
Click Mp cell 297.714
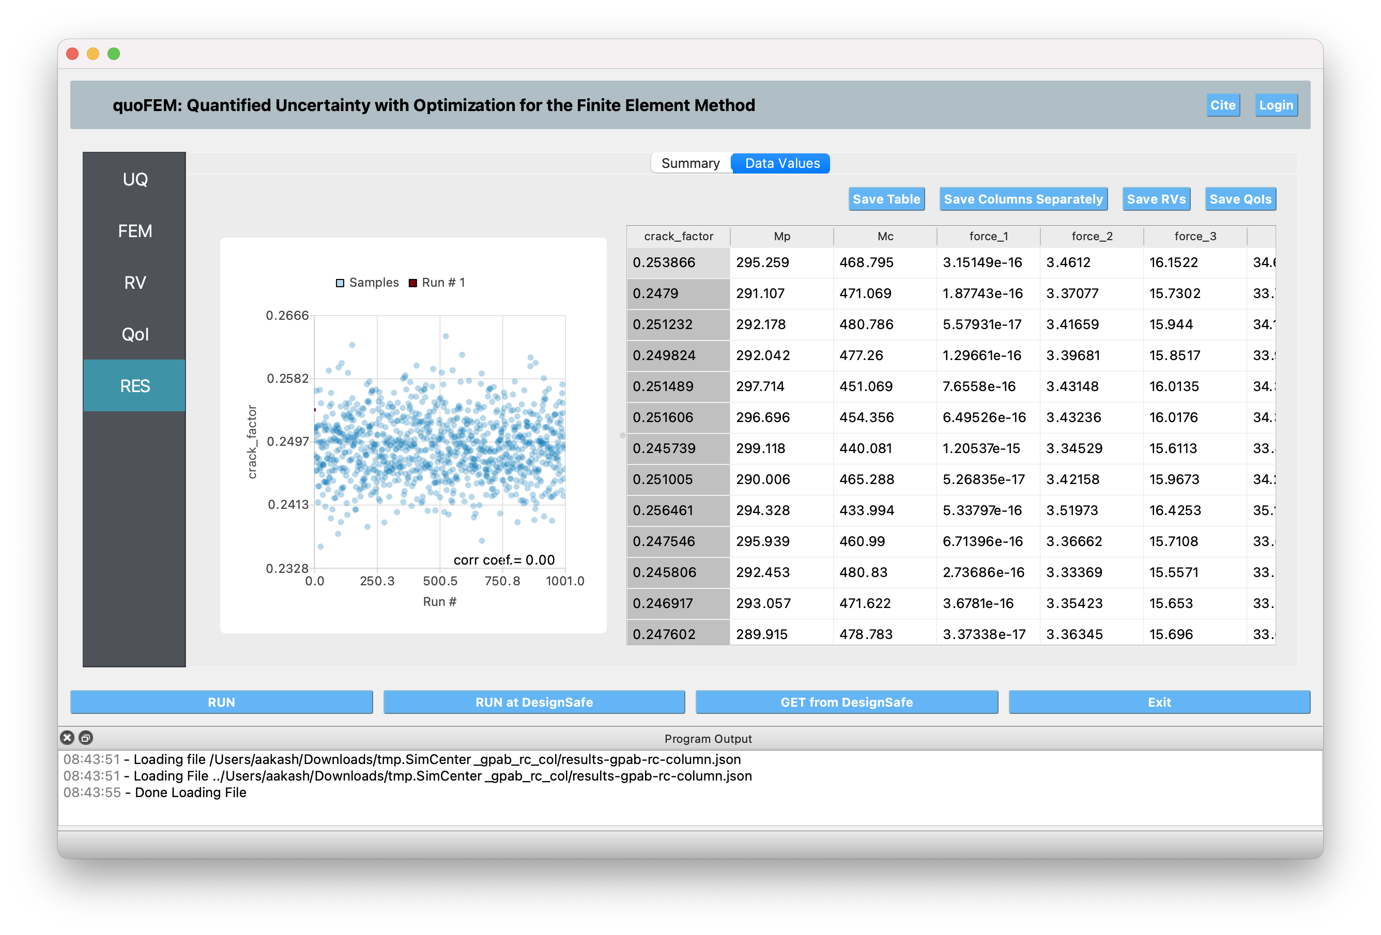(x=781, y=387)
